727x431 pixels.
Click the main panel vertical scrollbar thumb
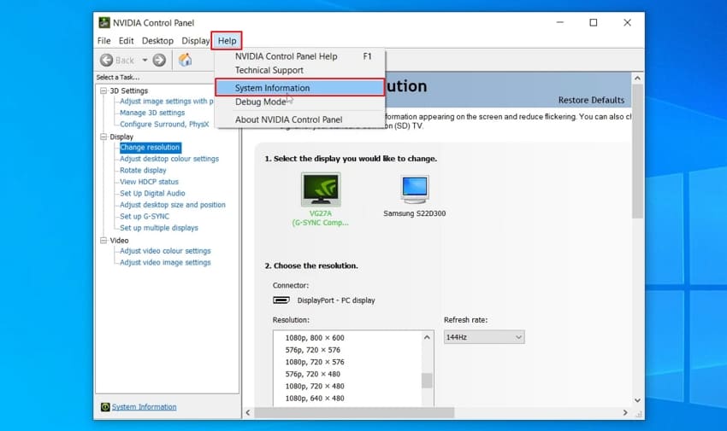637,151
